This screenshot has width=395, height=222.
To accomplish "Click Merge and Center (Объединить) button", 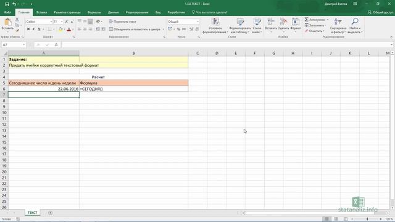I will 135,29.
